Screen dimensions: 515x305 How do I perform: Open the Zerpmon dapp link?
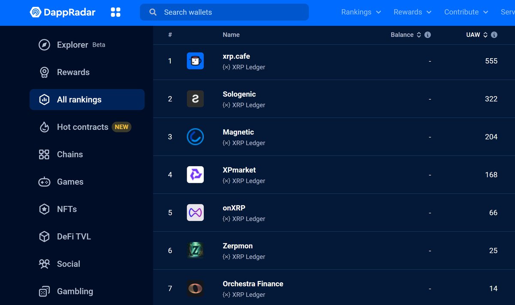pyautogui.click(x=237, y=246)
